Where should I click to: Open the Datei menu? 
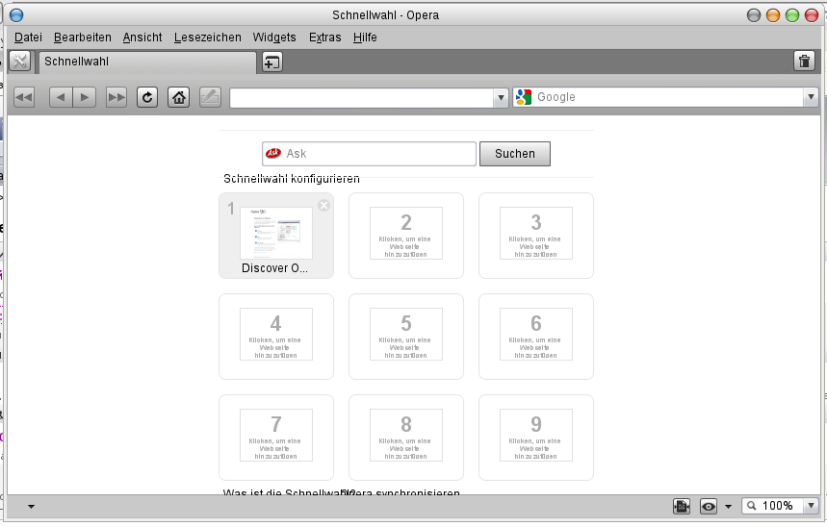(28, 38)
